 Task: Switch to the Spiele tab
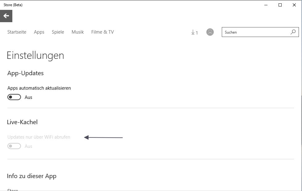58,32
